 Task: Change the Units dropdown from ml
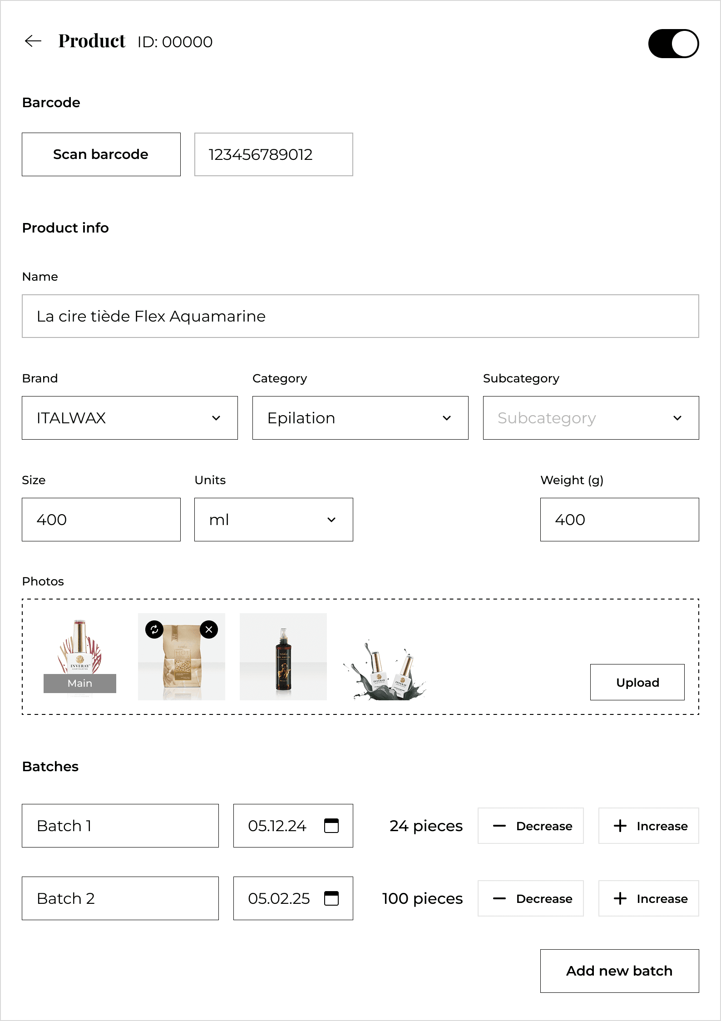point(273,520)
